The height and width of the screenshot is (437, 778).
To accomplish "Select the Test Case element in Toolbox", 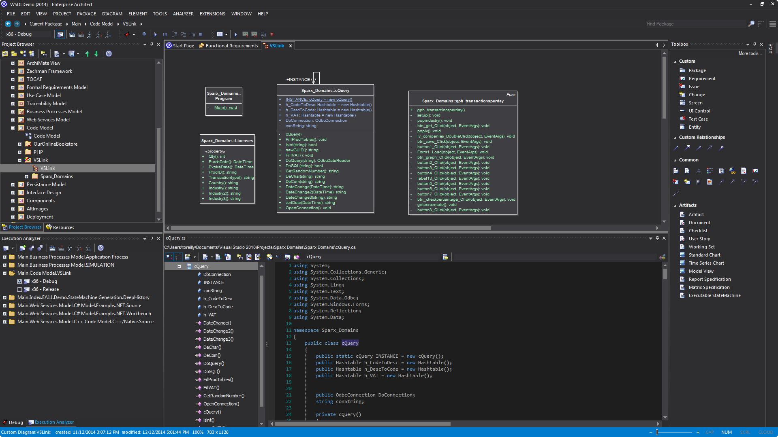I will [x=698, y=119].
